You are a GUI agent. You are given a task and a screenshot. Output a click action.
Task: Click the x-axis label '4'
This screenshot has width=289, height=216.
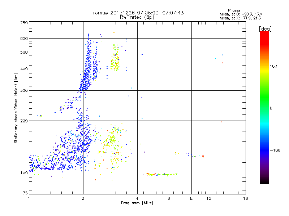pyautogui.click(x=137, y=198)
